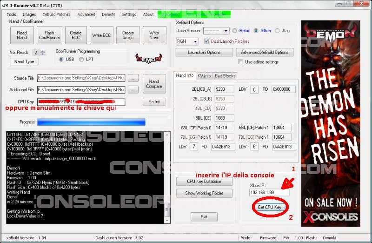Enable the DashLaunch Patches checkbox

coord(207,41)
